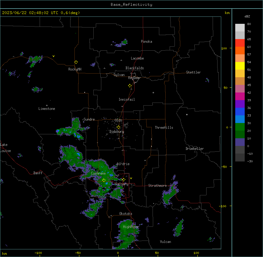The image size is (263, 257).
Task: Click the Vulcan label
Action: click(165, 242)
